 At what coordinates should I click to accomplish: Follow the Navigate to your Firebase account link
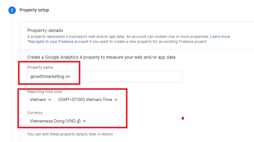pyautogui.click(x=58, y=42)
